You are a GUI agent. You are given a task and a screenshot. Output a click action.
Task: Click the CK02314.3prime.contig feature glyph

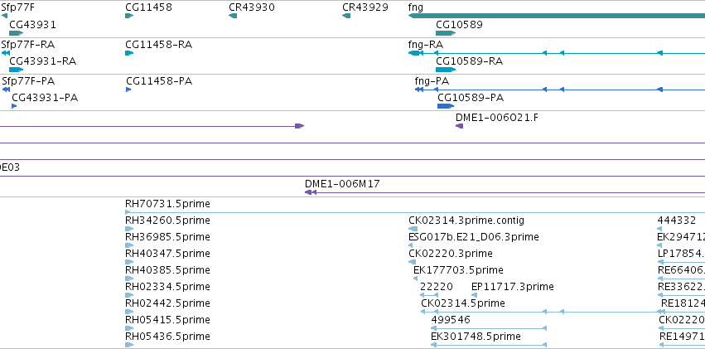(x=413, y=229)
